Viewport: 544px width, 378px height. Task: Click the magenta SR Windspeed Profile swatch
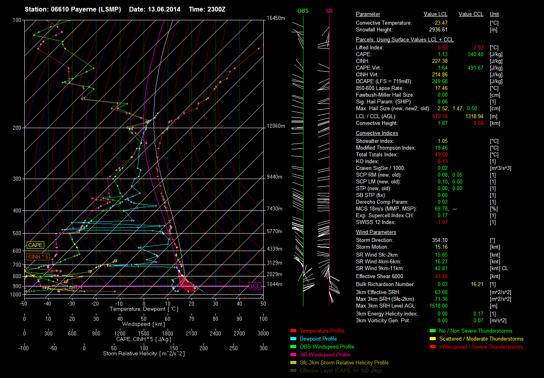(x=294, y=355)
